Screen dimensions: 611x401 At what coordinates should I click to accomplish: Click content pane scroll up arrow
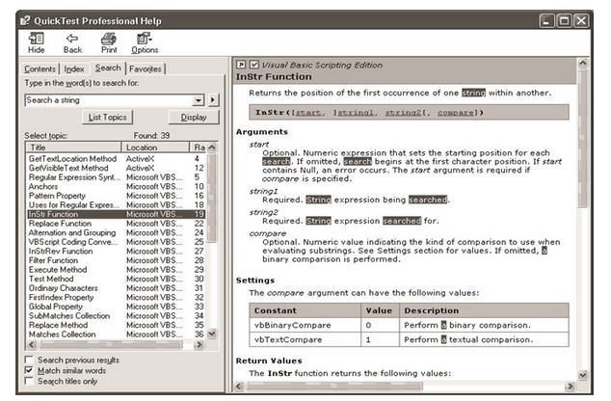click(x=582, y=63)
